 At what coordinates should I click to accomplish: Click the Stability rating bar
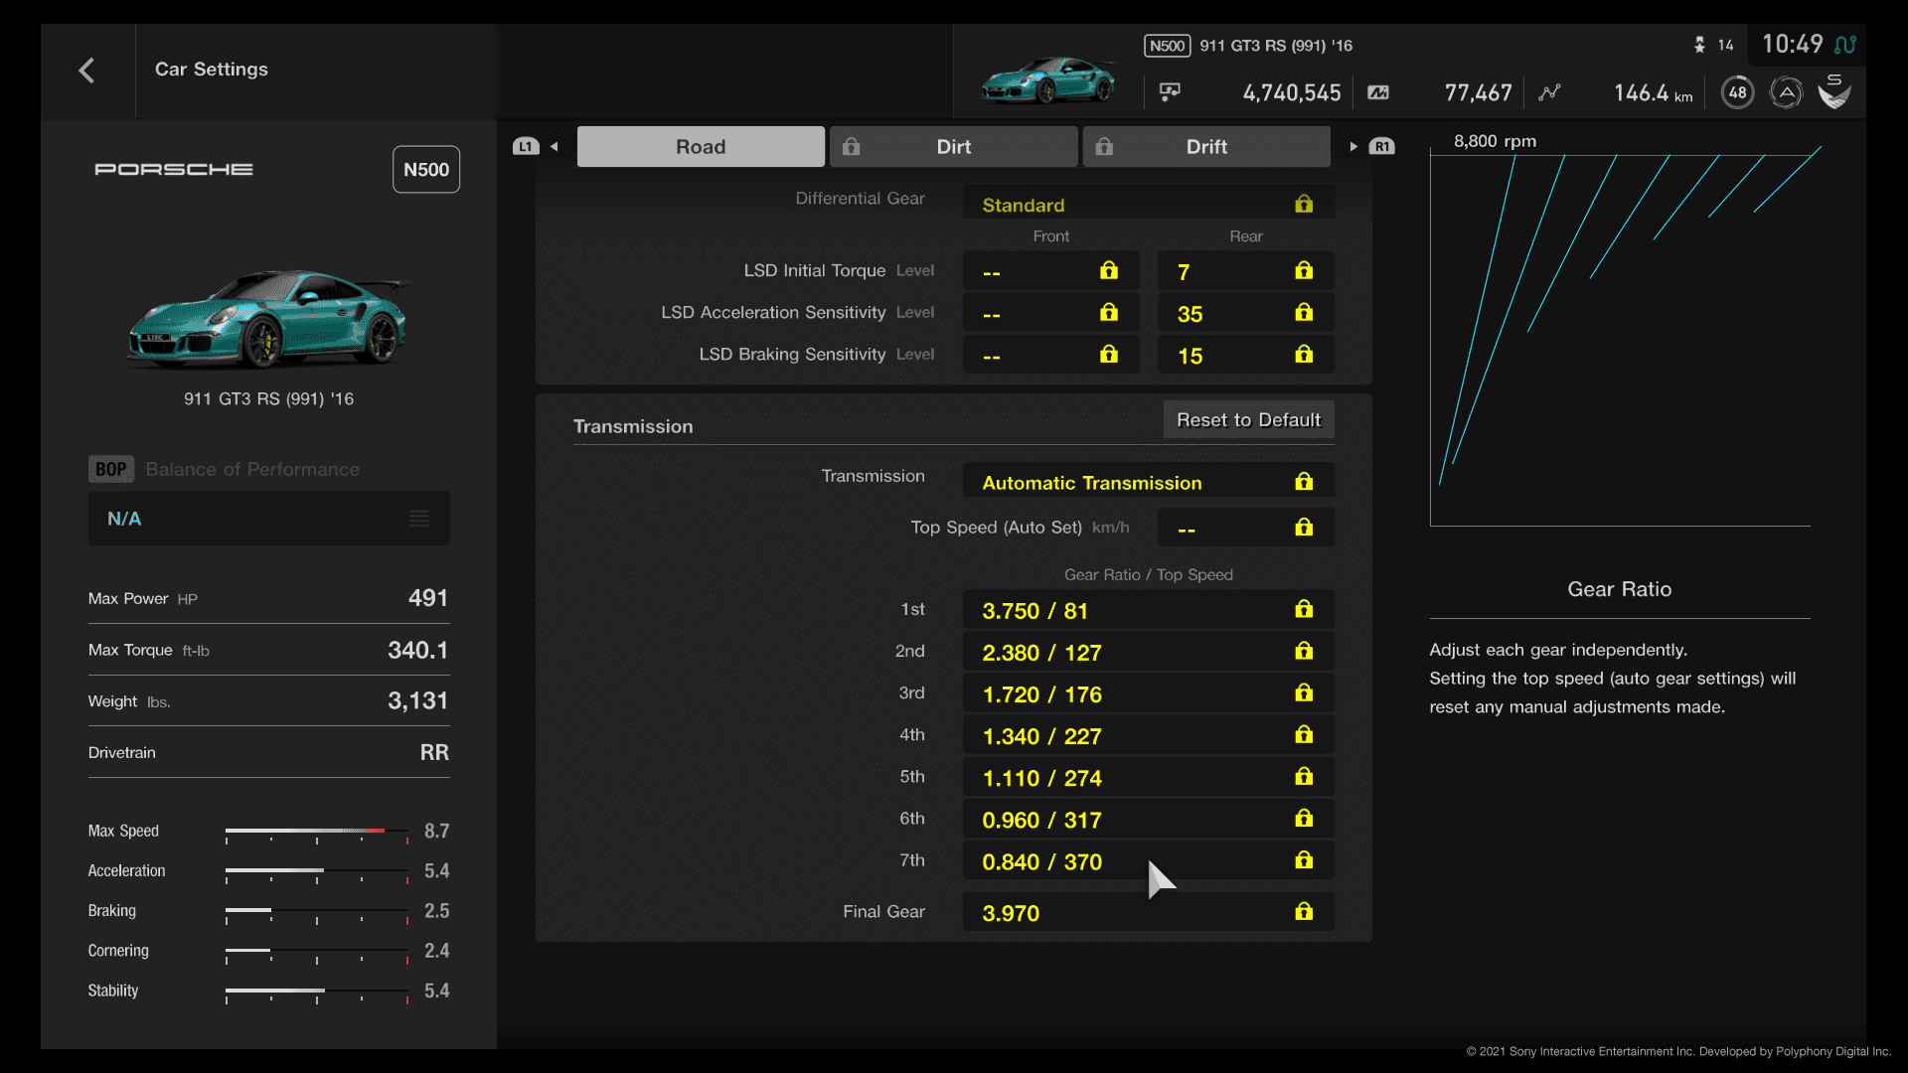(x=317, y=992)
